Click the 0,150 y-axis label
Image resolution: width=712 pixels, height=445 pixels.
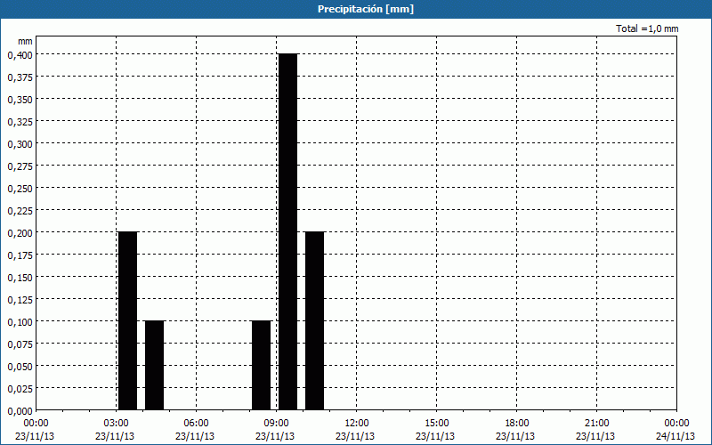(x=20, y=278)
